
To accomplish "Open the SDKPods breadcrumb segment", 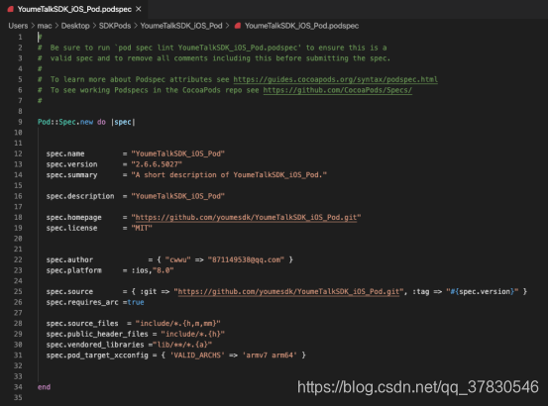I will (115, 26).
